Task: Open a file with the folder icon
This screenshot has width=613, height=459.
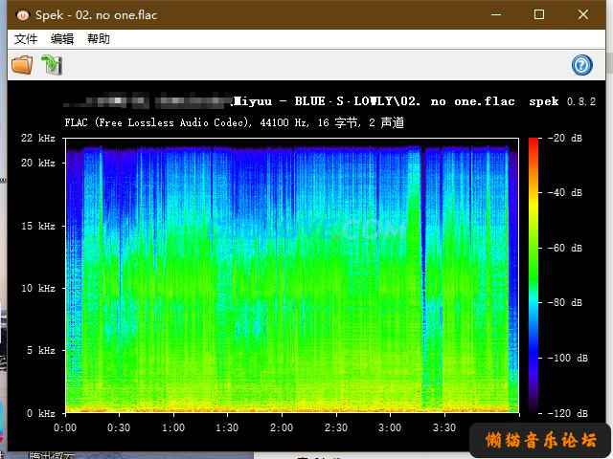Action: pyautogui.click(x=22, y=65)
